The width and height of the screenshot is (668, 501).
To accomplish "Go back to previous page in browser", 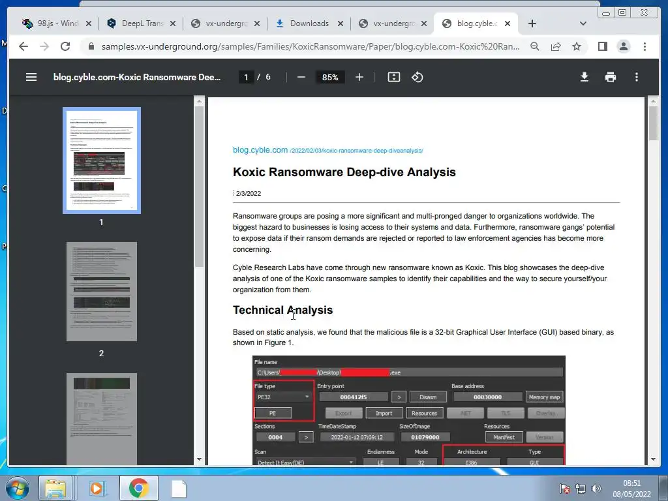I will (x=23, y=46).
